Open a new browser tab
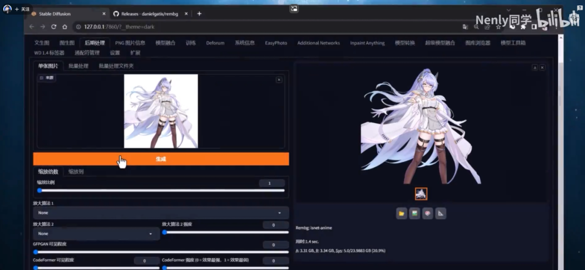The height and width of the screenshot is (270, 585). (x=199, y=14)
